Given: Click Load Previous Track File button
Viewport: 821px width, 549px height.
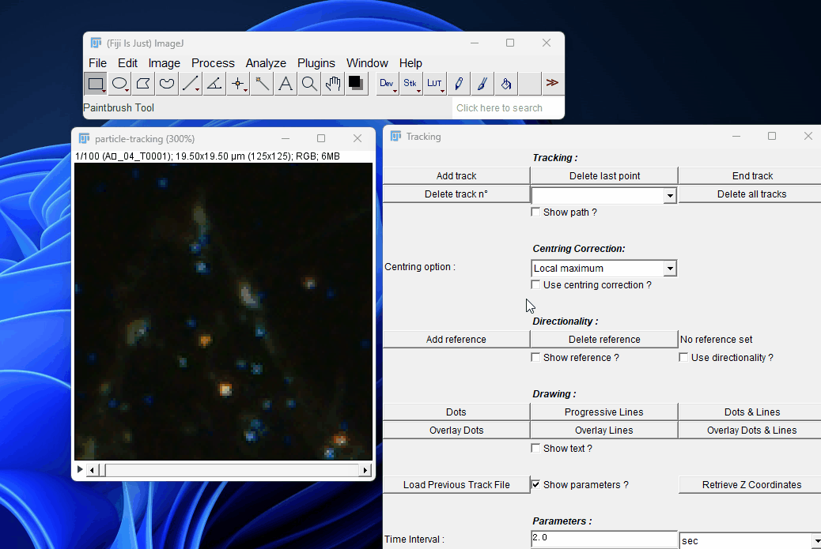Looking at the screenshot, I should 456,485.
